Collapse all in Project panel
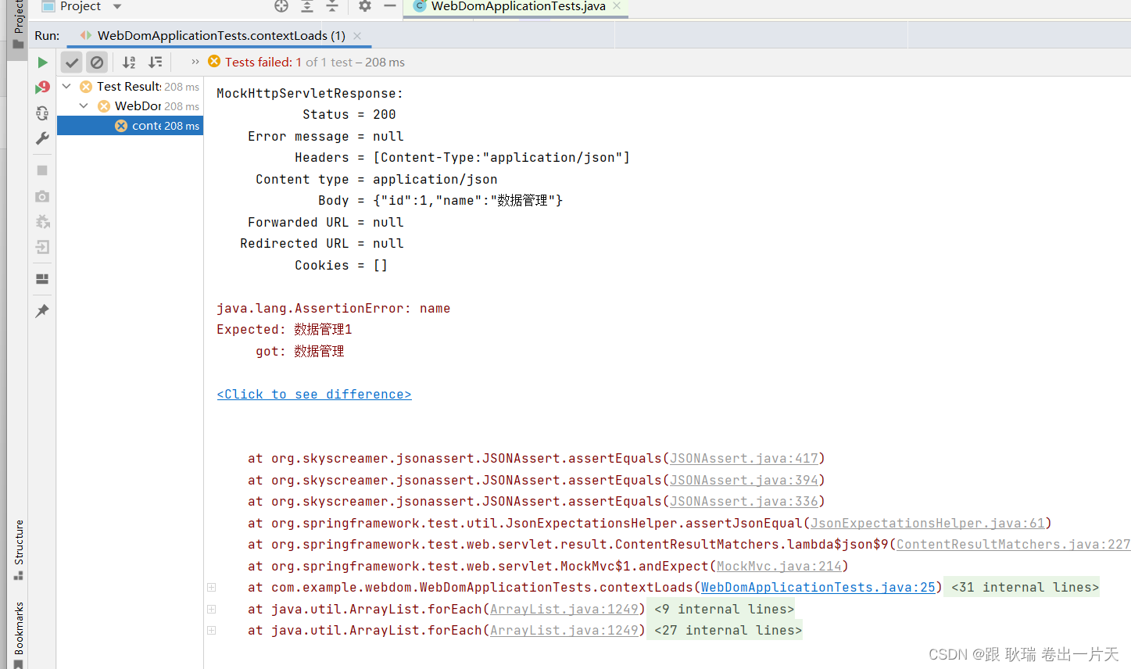 click(x=332, y=6)
